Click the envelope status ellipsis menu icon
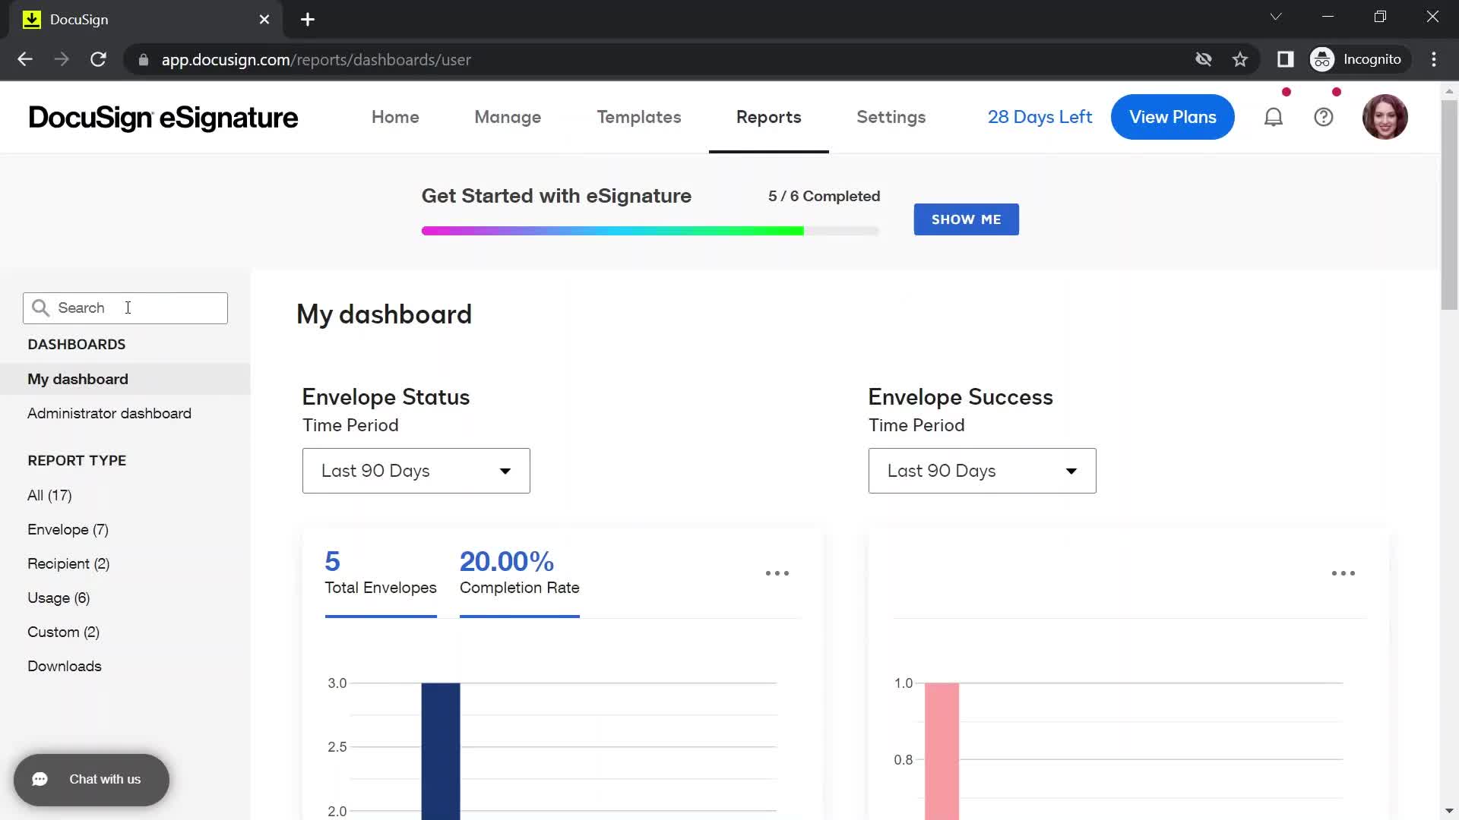The image size is (1459, 820). [x=777, y=572]
